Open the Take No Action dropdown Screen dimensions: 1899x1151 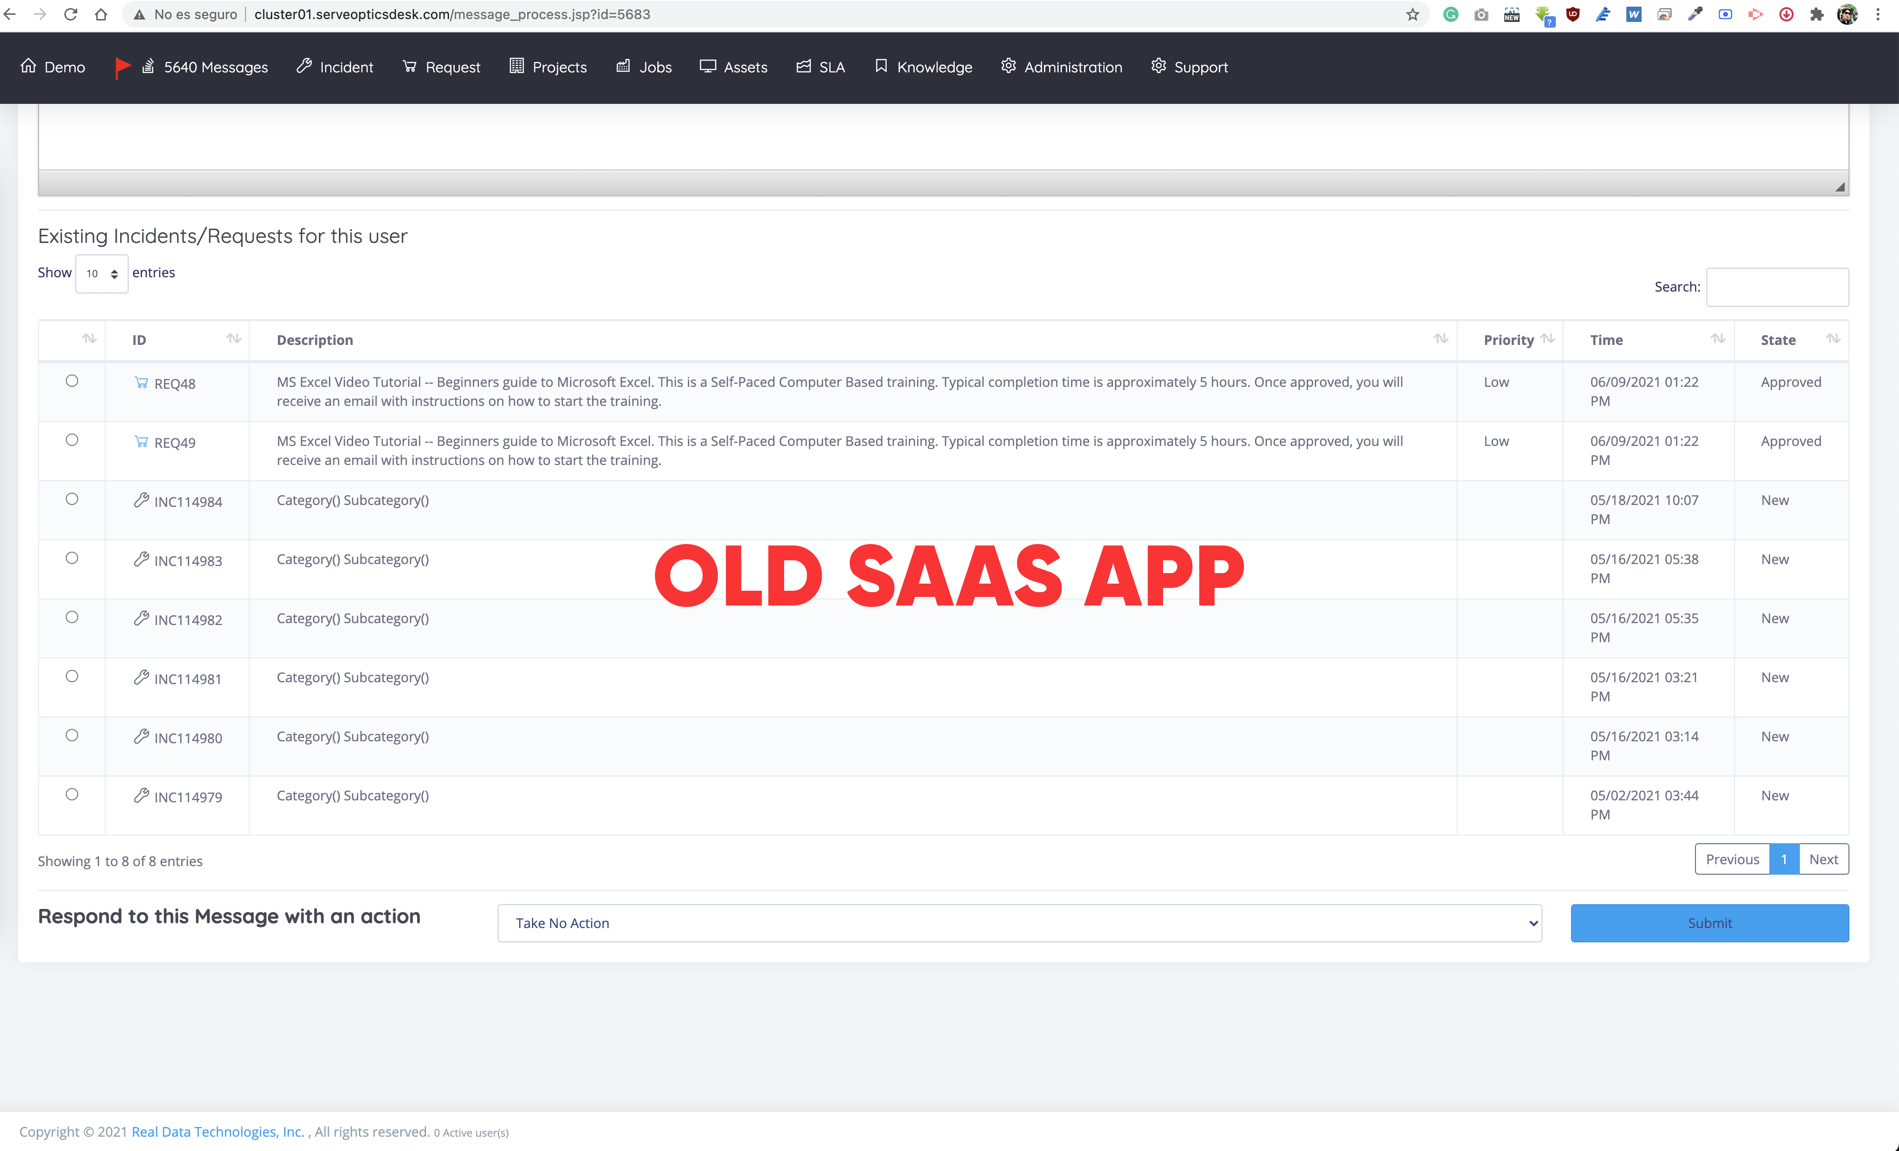point(1019,923)
